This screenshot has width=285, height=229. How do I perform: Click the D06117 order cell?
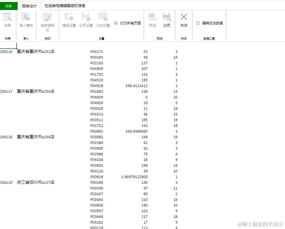pos(6,92)
